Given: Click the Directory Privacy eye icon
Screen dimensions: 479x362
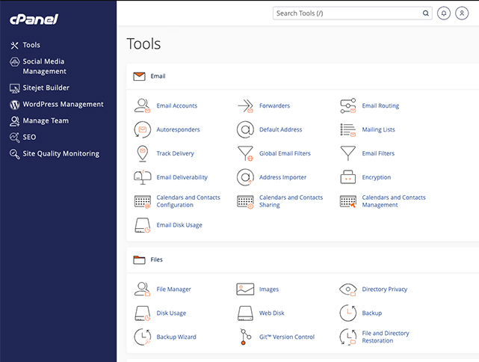Looking at the screenshot, I should coord(348,289).
